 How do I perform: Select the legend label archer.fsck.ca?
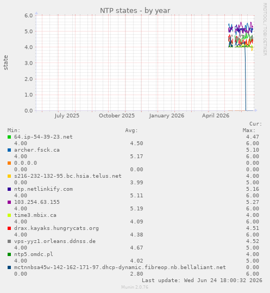pos(37,150)
